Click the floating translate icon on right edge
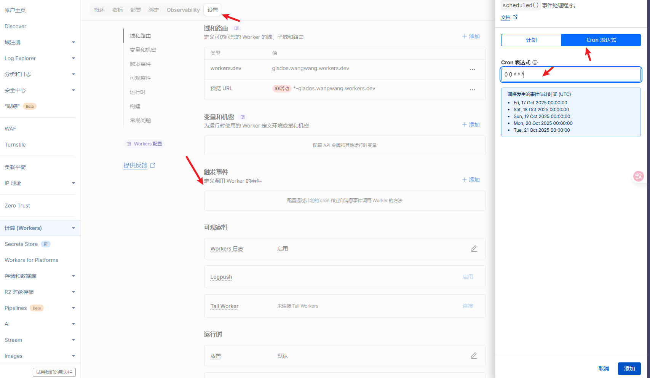This screenshot has width=650, height=378. click(638, 176)
